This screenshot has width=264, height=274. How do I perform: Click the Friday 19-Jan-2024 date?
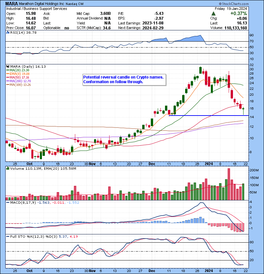231,9
